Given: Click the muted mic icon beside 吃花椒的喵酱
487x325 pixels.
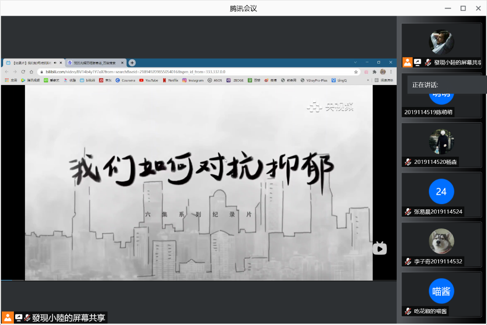Looking at the screenshot, I should pos(408,311).
